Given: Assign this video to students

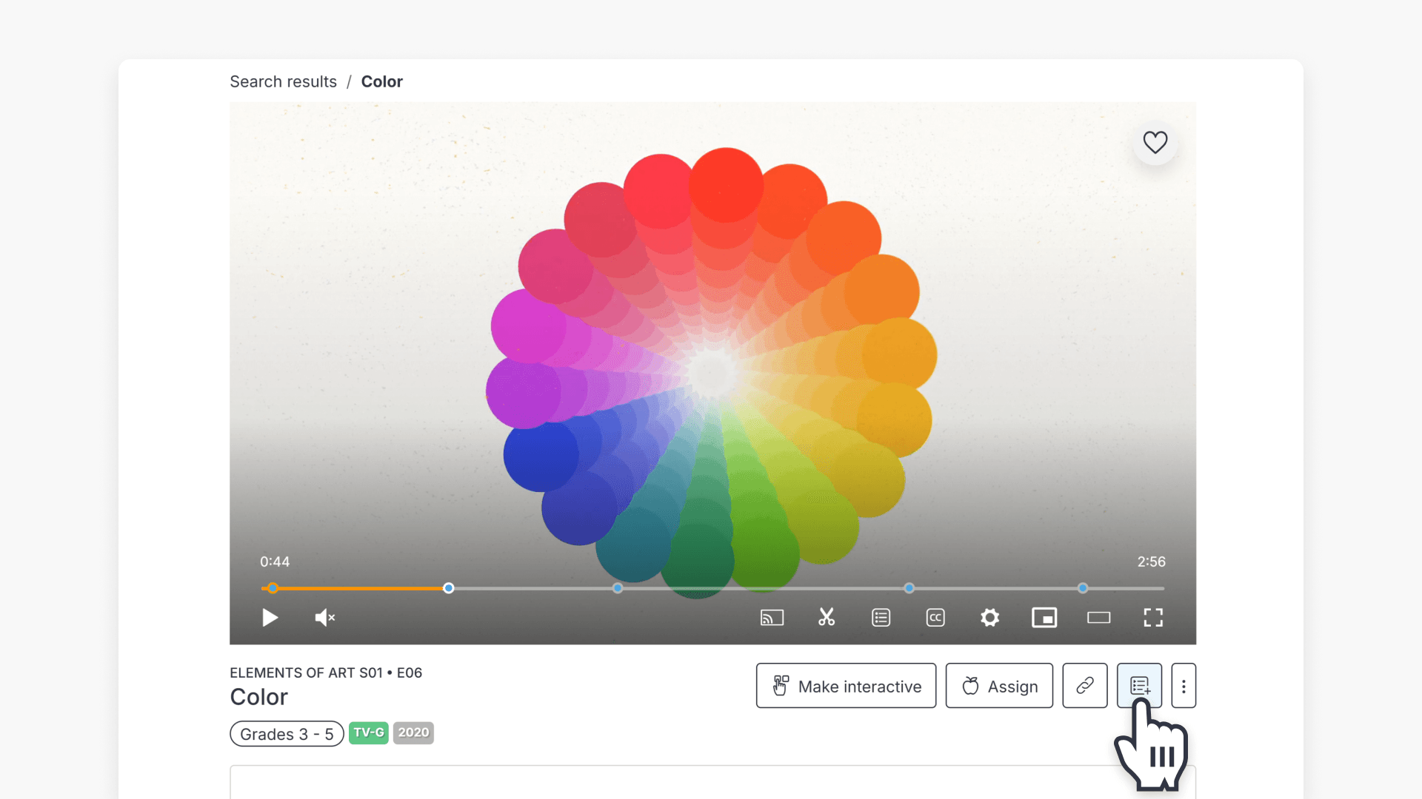Looking at the screenshot, I should coord(999,686).
